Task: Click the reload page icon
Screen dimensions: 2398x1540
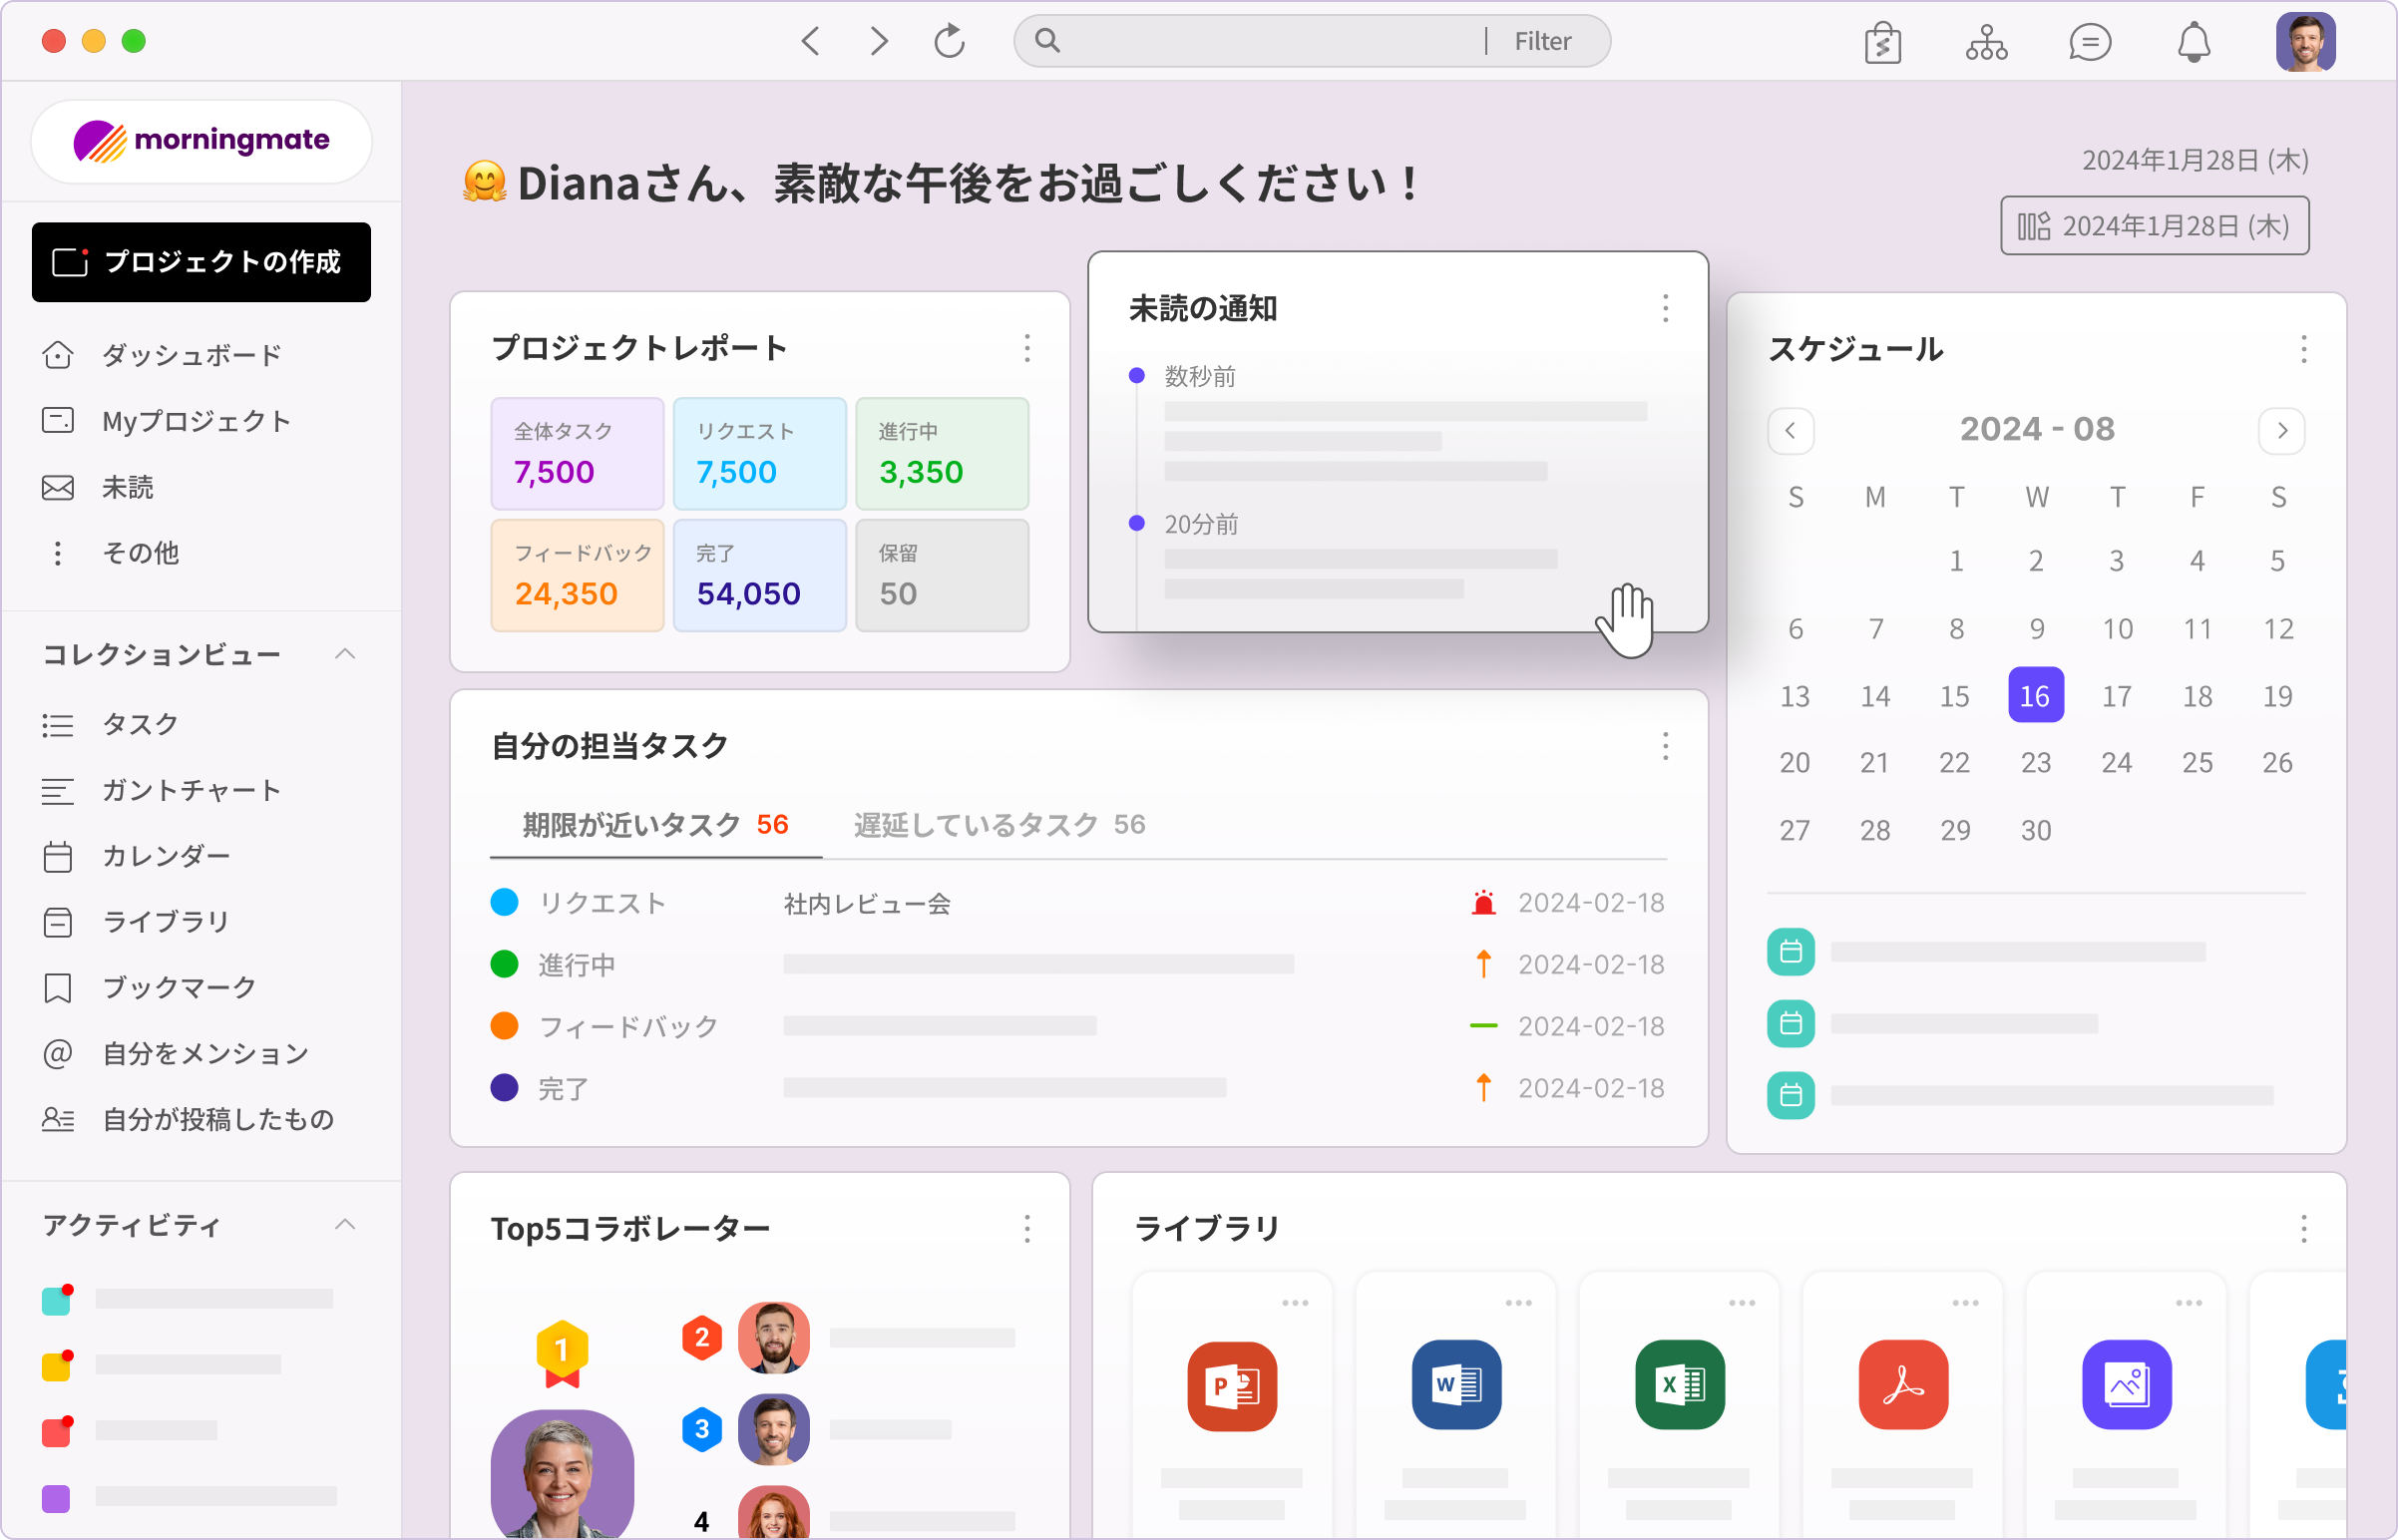Action: [x=949, y=41]
